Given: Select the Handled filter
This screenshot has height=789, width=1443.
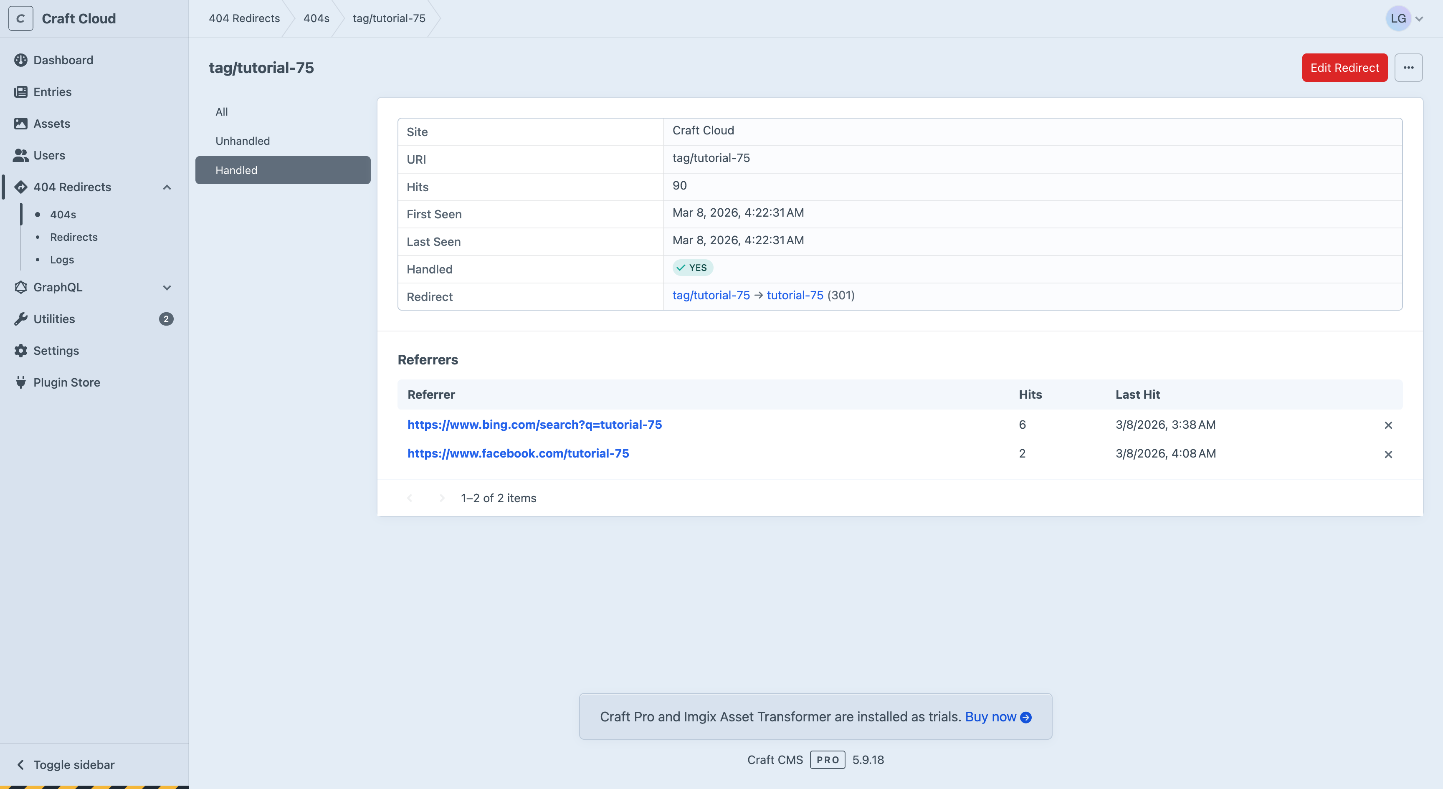Looking at the screenshot, I should click(x=283, y=170).
